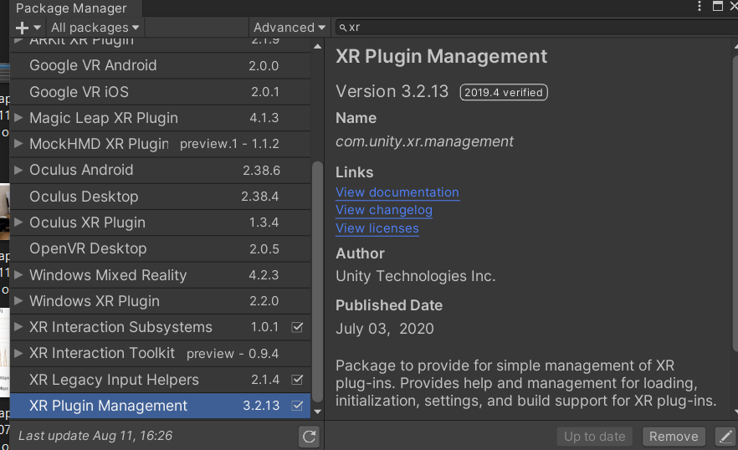
Task: Expand Oculus Android versions
Action: coord(18,170)
